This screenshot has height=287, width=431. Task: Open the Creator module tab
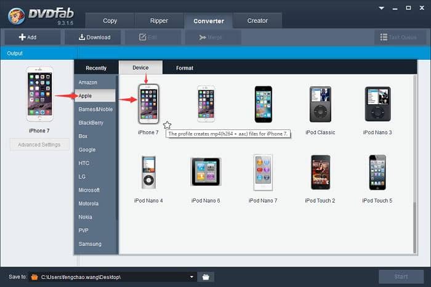(x=257, y=20)
